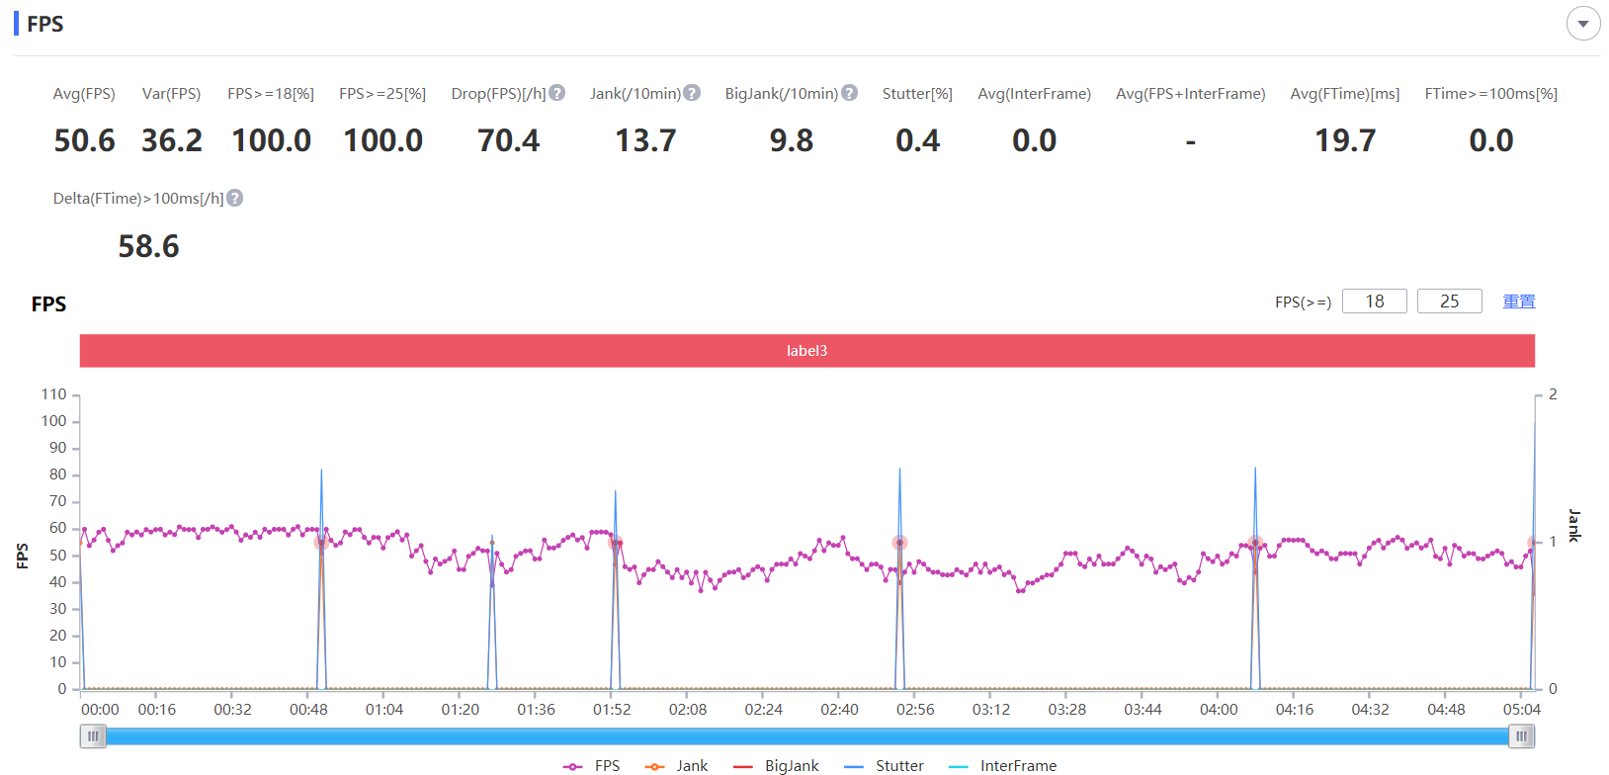Click the blue time range slider track
1609x775 pixels.
(x=807, y=736)
